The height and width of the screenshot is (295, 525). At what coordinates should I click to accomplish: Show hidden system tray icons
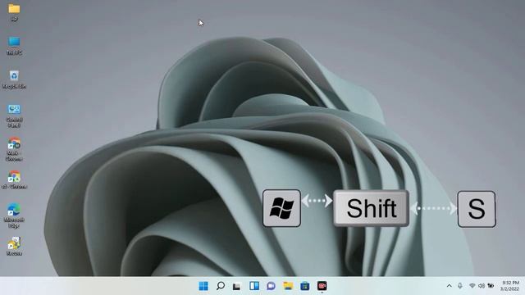[x=450, y=286]
